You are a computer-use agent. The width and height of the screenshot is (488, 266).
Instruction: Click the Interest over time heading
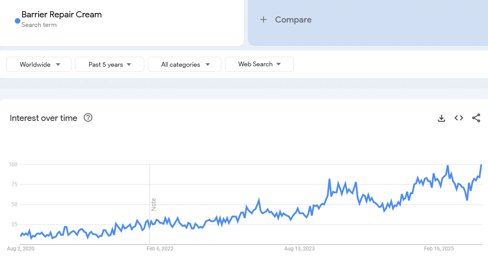[x=43, y=118]
